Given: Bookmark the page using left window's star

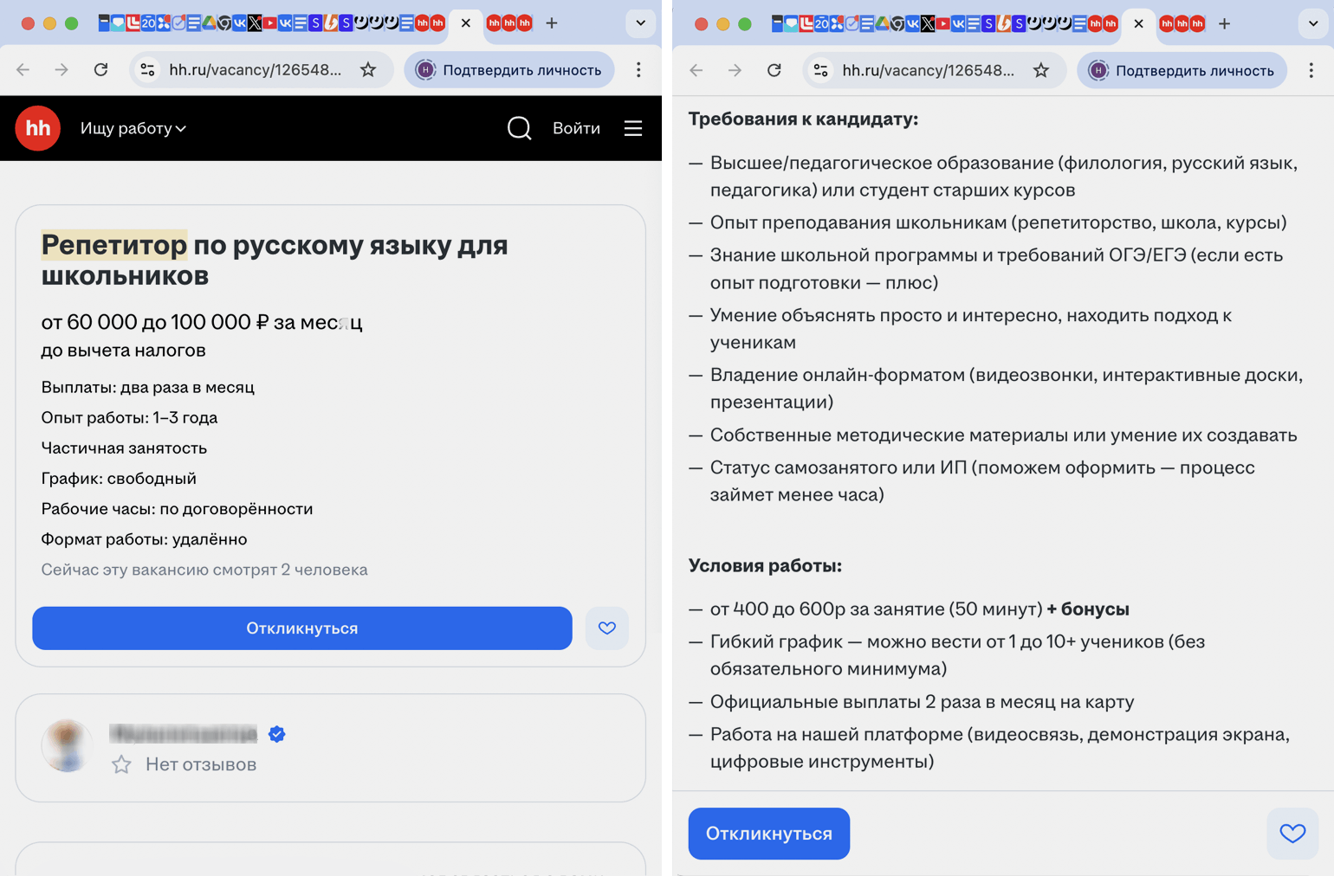Looking at the screenshot, I should (x=368, y=69).
